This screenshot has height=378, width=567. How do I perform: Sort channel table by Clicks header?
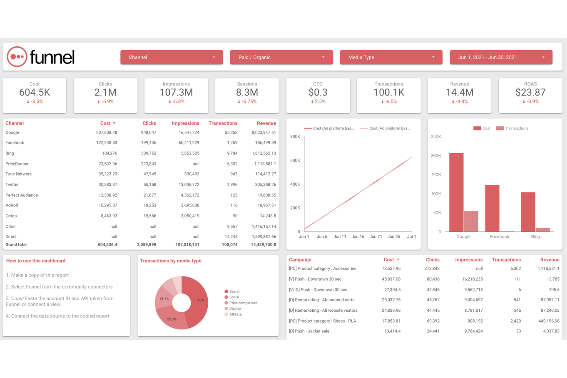pyautogui.click(x=149, y=123)
